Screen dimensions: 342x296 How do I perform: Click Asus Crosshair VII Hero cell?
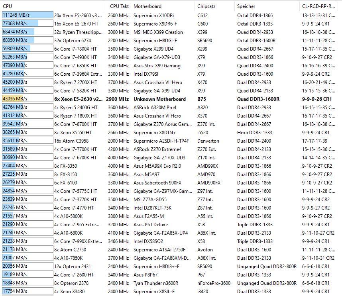tap(158, 82)
